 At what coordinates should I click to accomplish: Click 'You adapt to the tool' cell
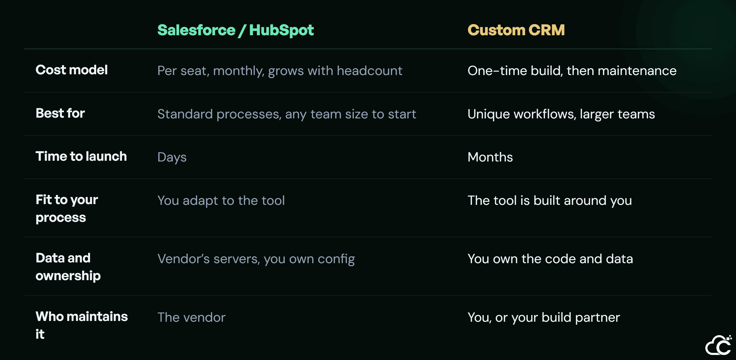(221, 201)
